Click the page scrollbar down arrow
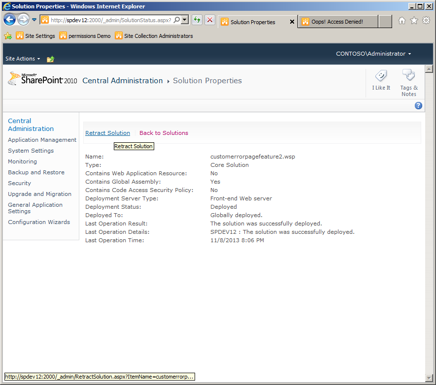This screenshot has width=436, height=385. coord(429,378)
